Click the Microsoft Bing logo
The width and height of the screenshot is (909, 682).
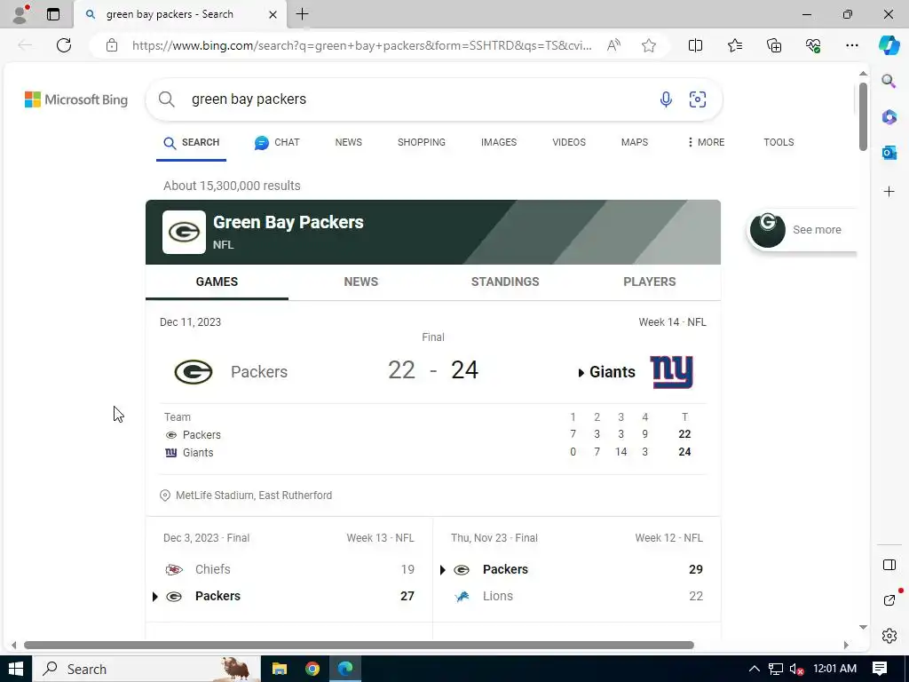point(76,99)
